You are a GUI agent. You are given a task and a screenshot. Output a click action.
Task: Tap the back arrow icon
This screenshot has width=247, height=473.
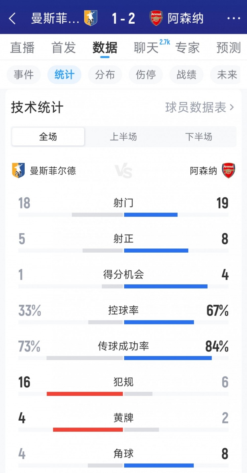12,18
